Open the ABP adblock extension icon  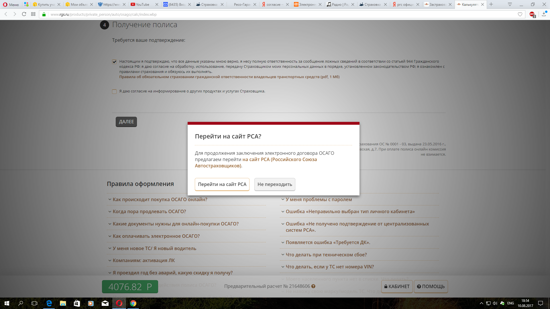point(532,14)
